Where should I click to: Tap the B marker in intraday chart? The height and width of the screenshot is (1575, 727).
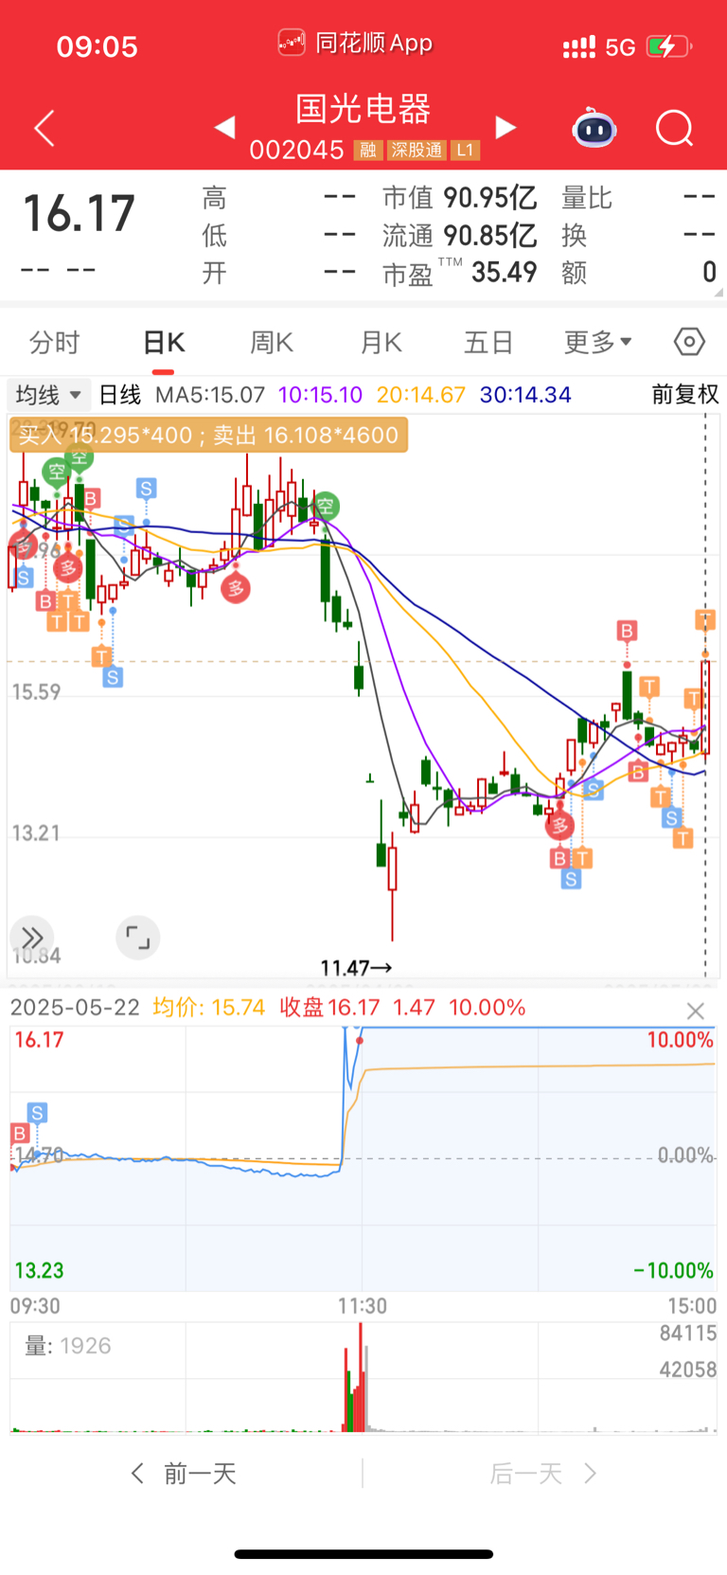pyautogui.click(x=19, y=1134)
